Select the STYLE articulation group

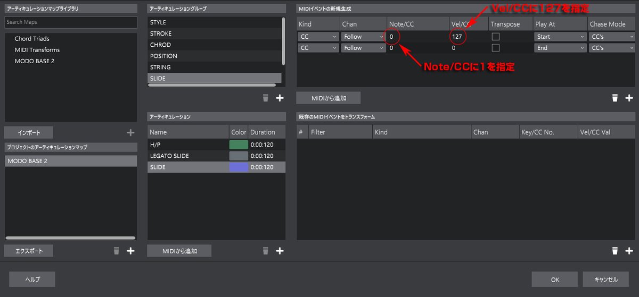(x=214, y=22)
